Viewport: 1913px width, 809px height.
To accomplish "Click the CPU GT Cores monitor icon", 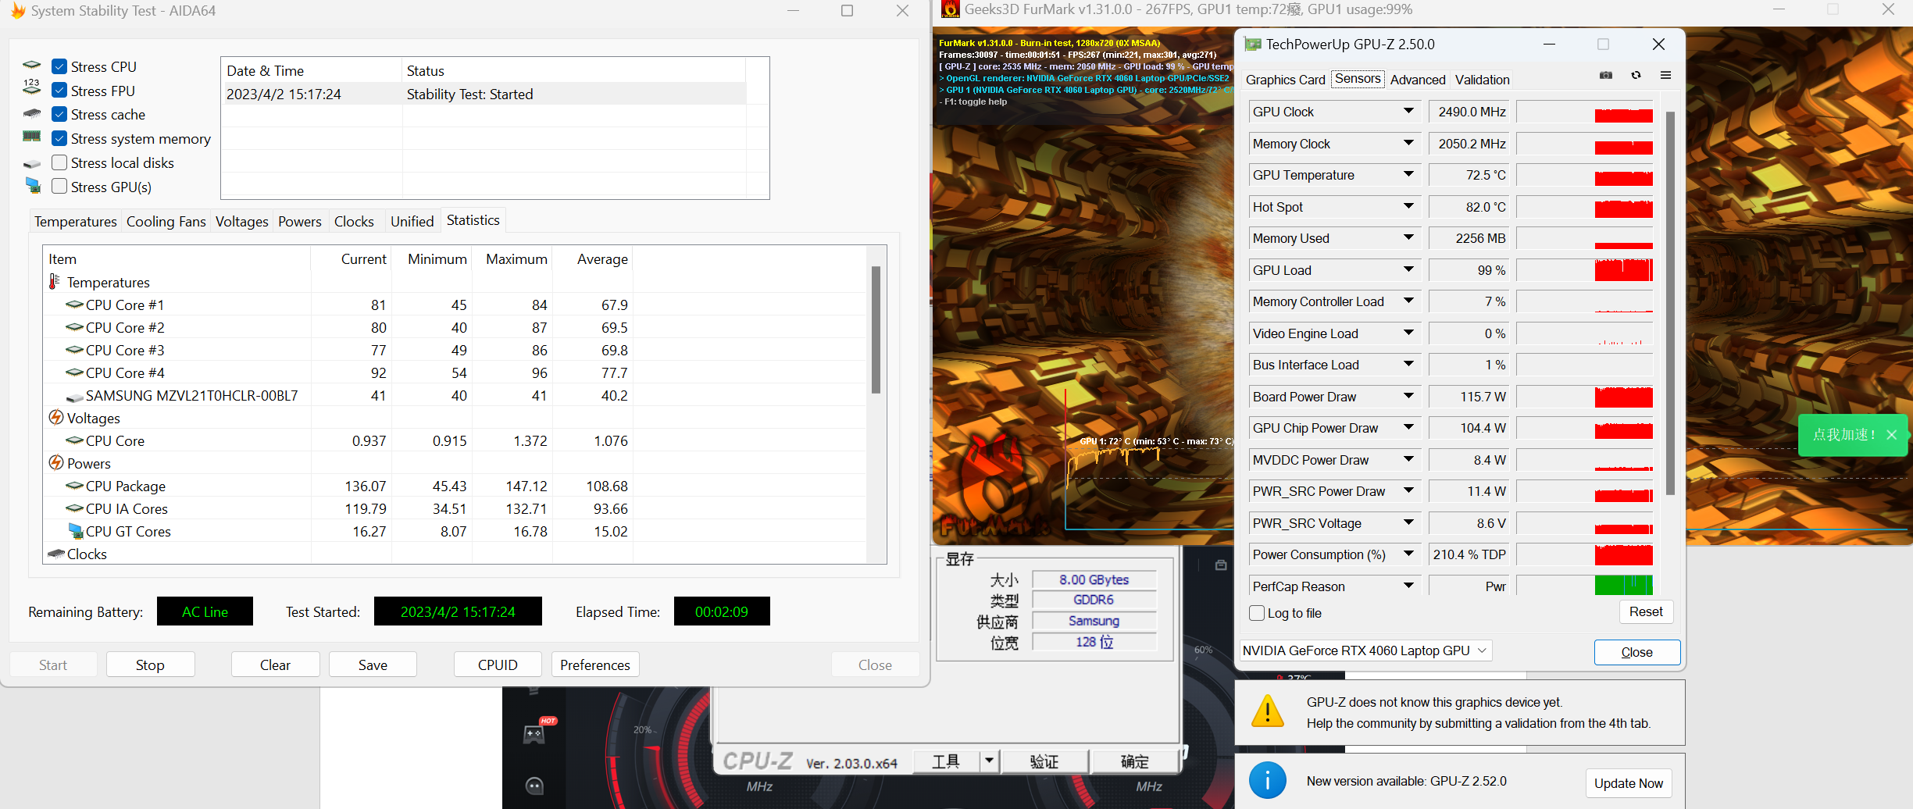I will [76, 531].
